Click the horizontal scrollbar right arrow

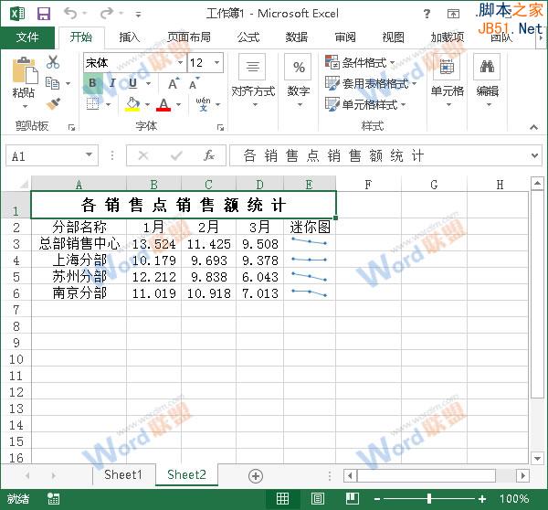point(523,475)
